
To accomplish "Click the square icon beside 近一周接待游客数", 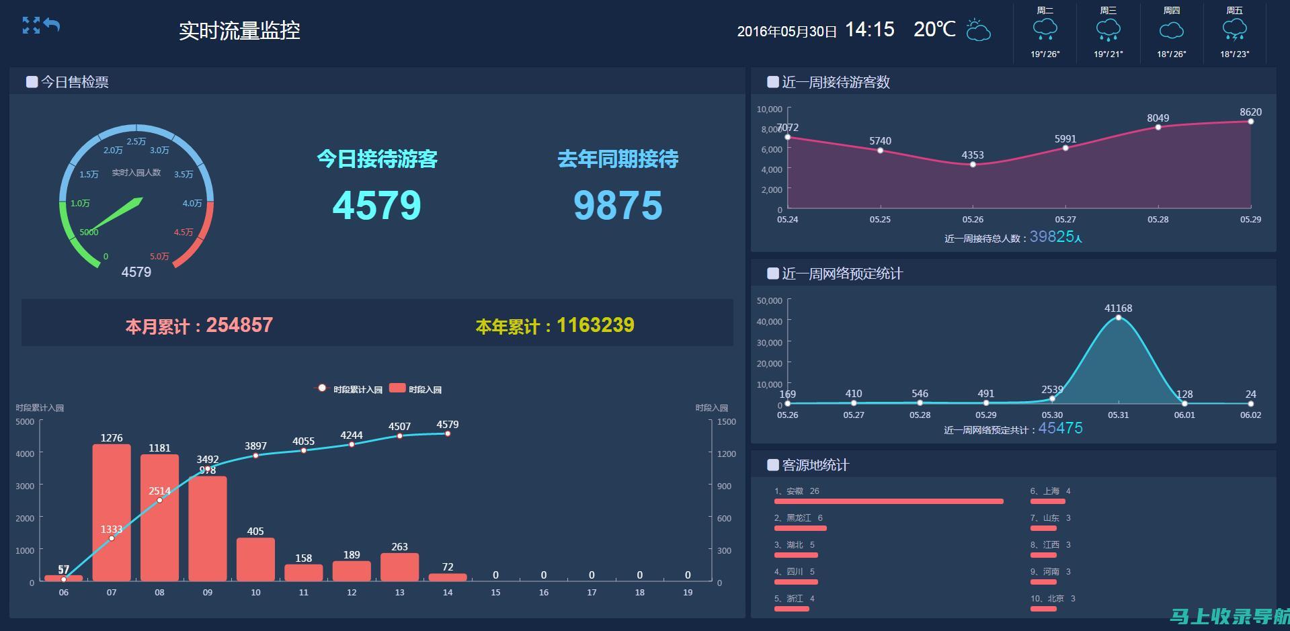I will (773, 82).
